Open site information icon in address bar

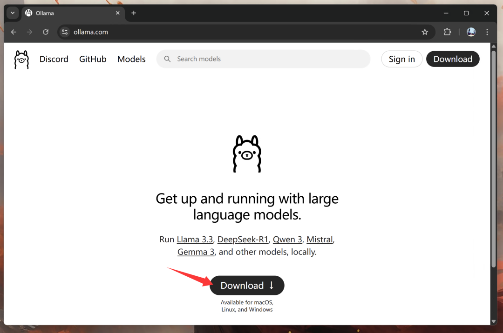pos(65,32)
